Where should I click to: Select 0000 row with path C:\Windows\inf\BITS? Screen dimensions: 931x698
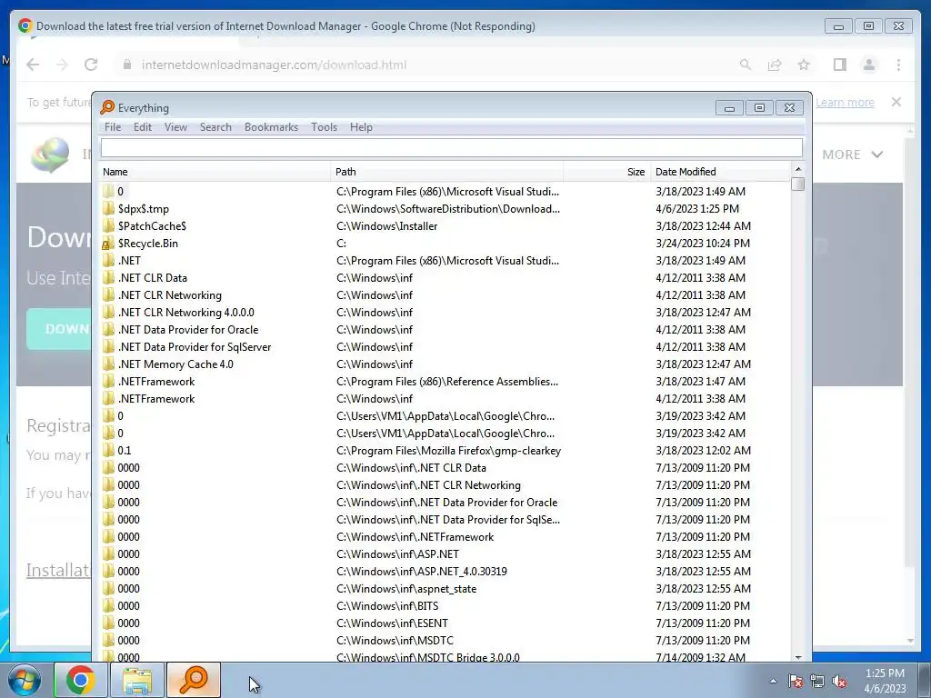128,605
